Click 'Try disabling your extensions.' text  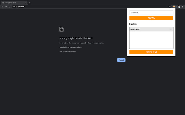(x=71, y=47)
